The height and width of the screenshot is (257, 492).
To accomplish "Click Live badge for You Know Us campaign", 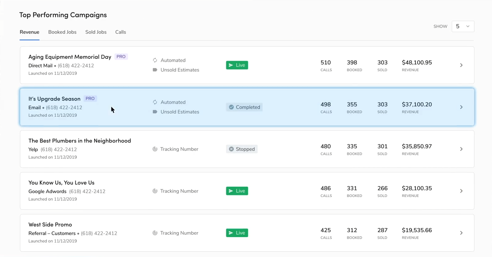I will coord(237,191).
